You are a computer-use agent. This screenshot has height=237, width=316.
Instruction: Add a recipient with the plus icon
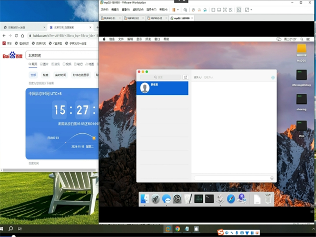[272, 77]
